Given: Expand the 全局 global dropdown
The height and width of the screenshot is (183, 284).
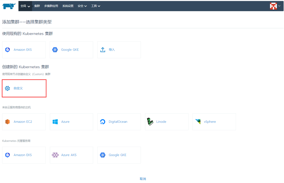Looking at the screenshot, I should point(25,6).
